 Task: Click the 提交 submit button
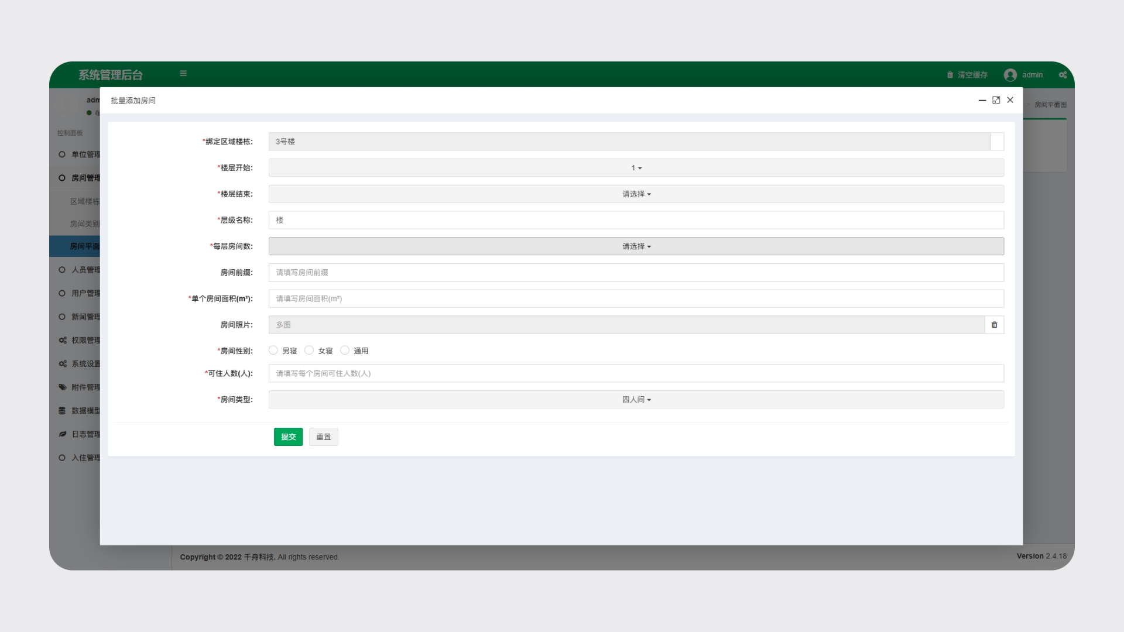tap(288, 437)
